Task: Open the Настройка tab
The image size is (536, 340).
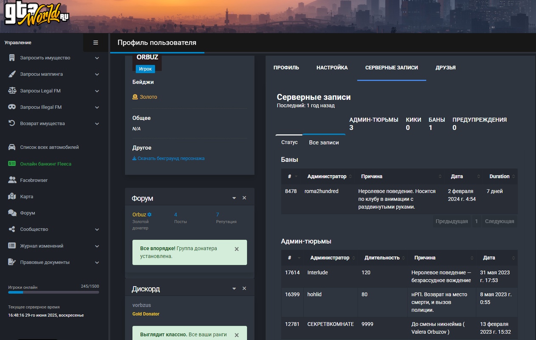Action: coord(332,68)
